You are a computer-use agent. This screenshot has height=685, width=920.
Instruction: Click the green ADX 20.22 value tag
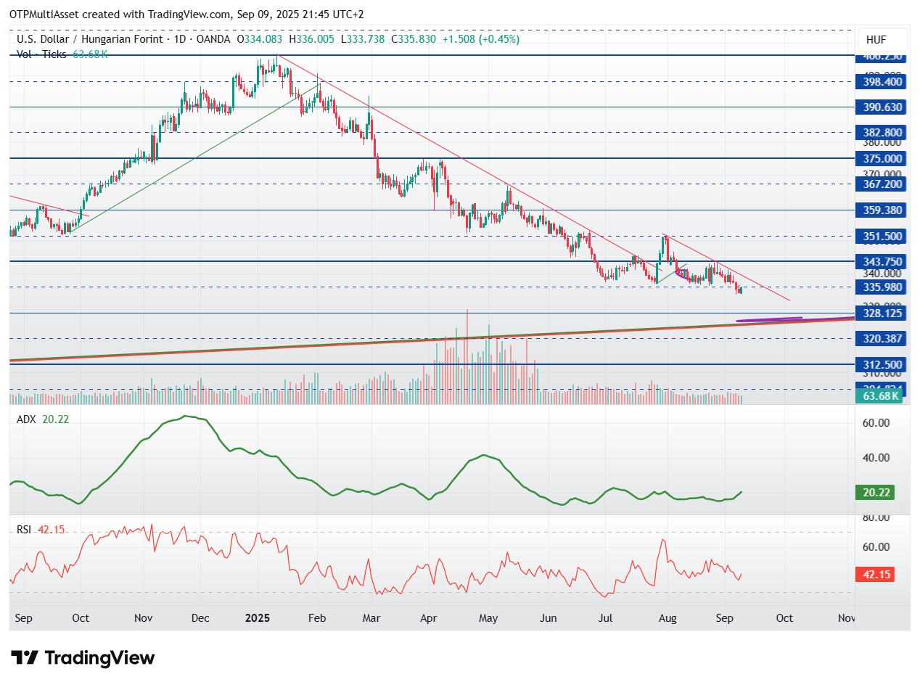click(x=878, y=493)
